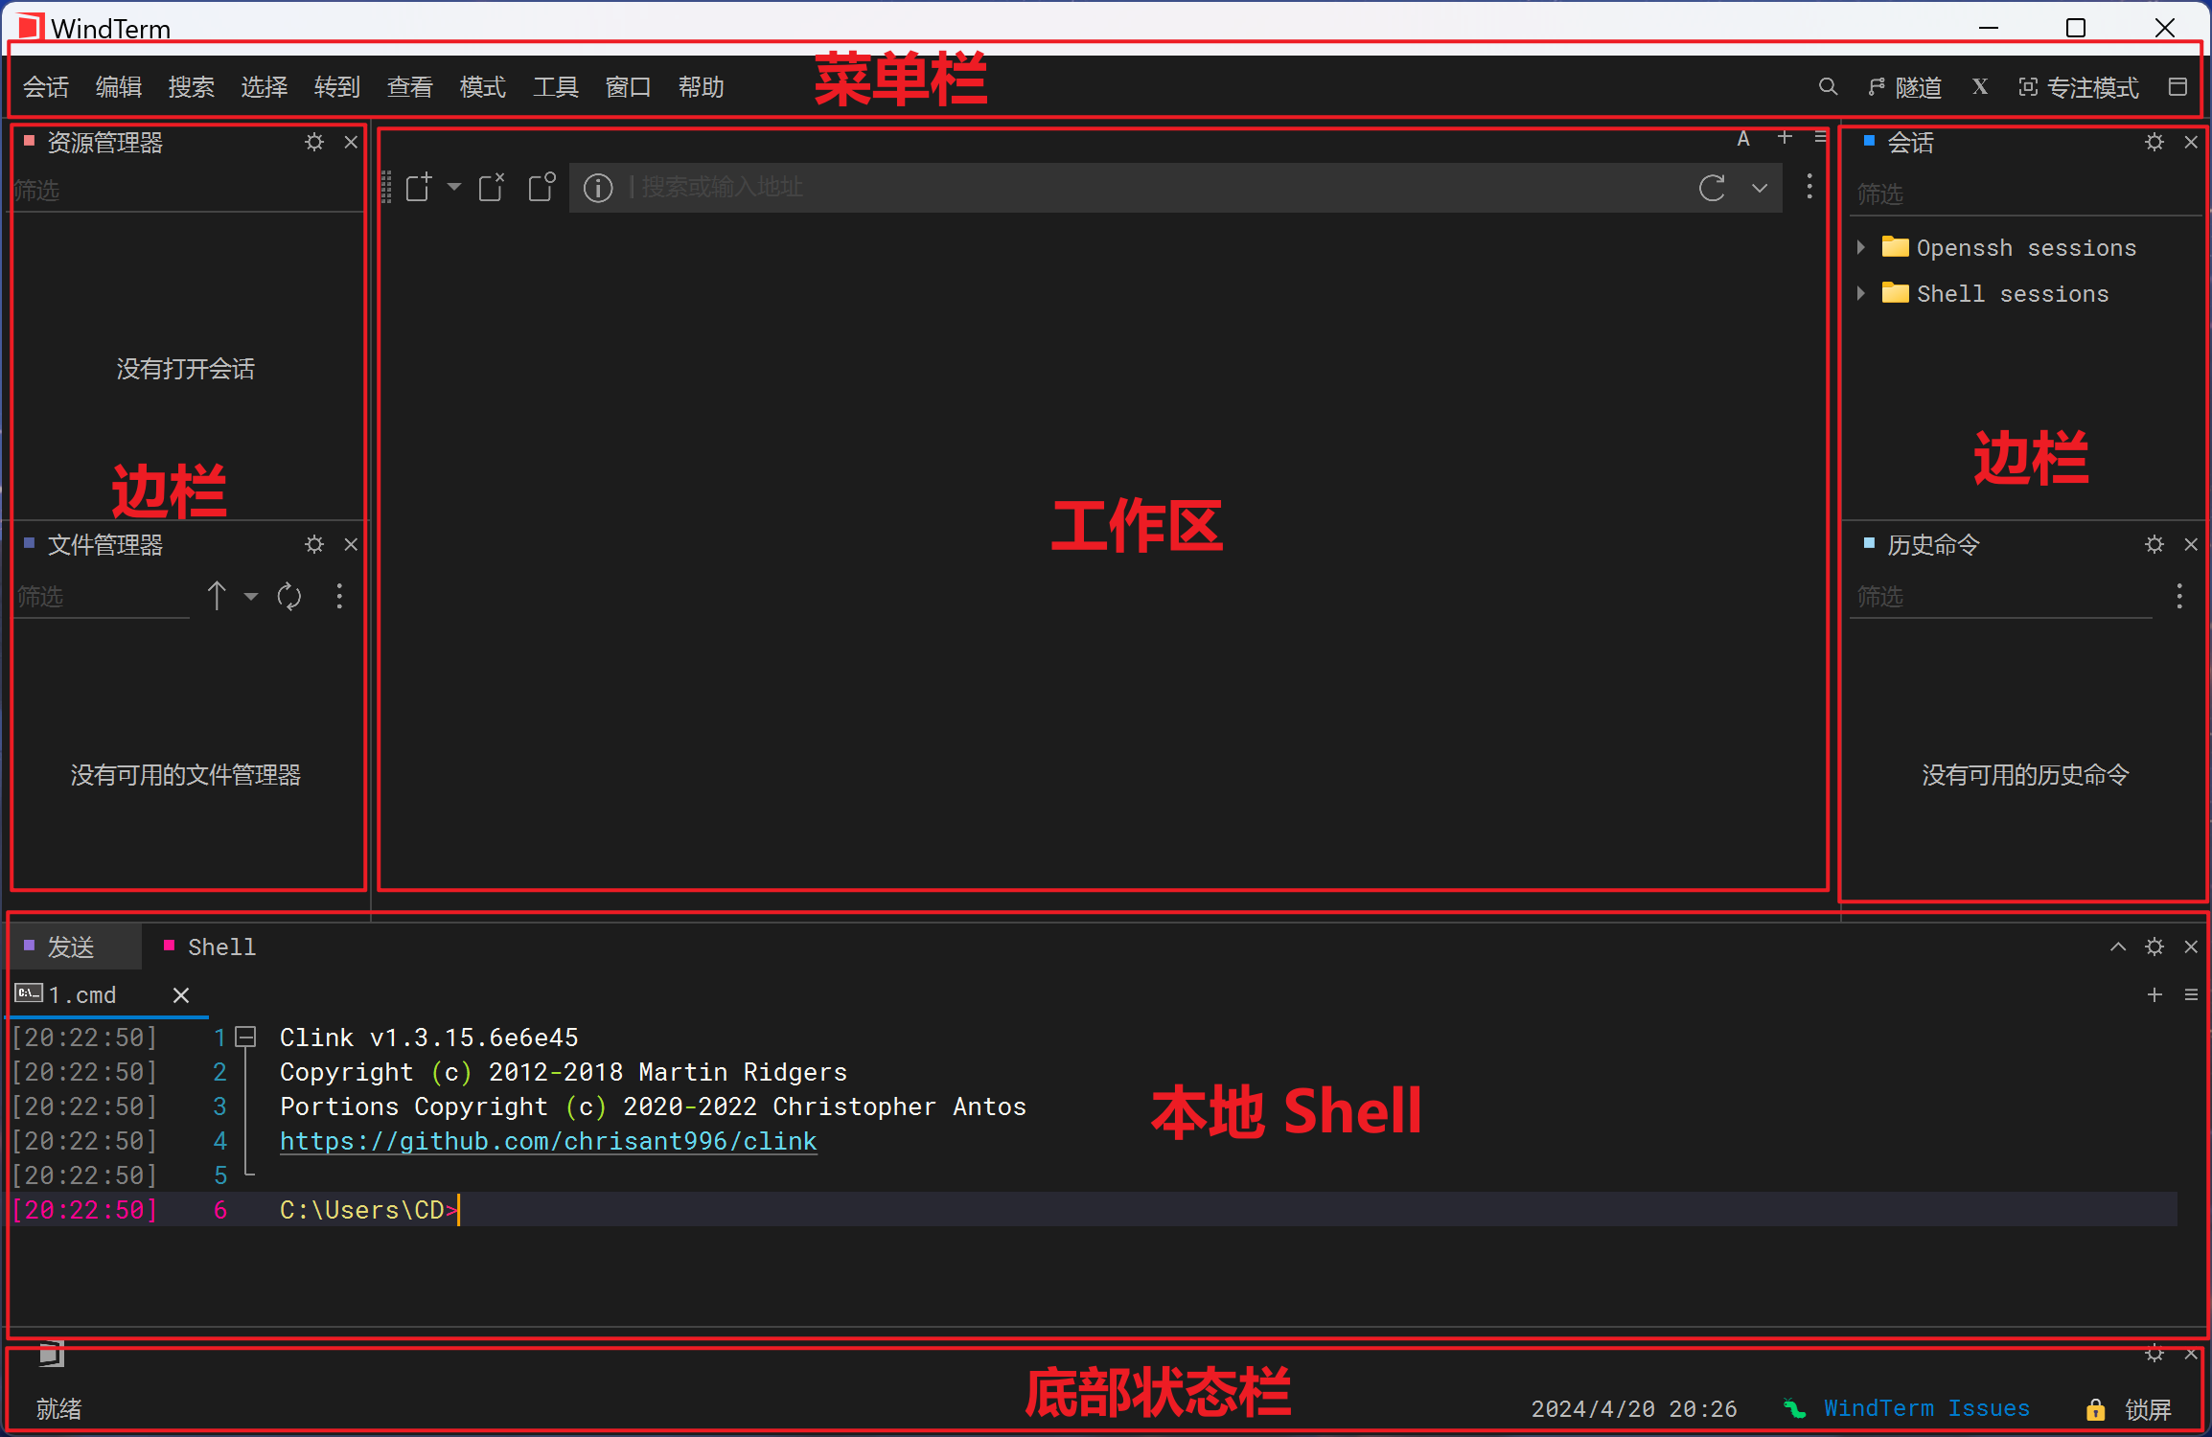Click the new session icon in address toolbar
This screenshot has height=1437, width=2212.
click(419, 187)
